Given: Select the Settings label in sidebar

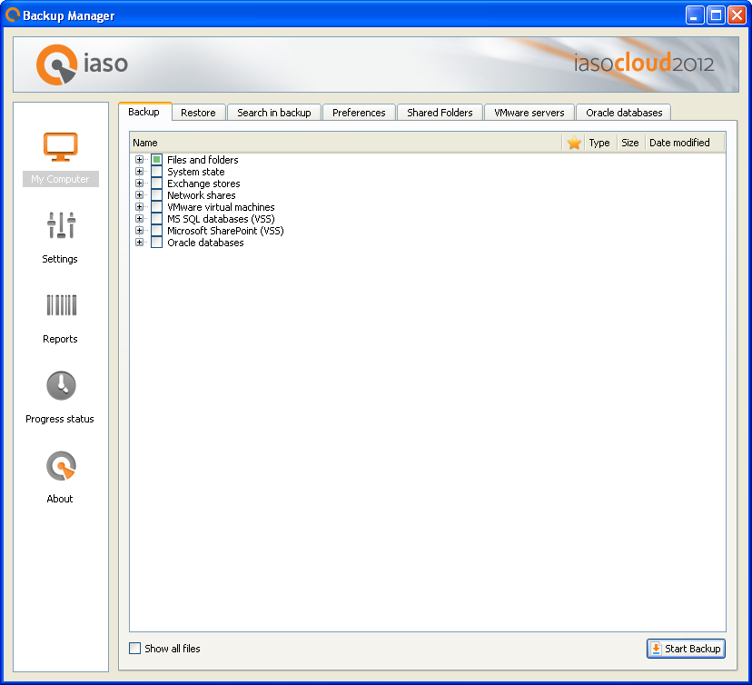Looking at the screenshot, I should coord(60,259).
